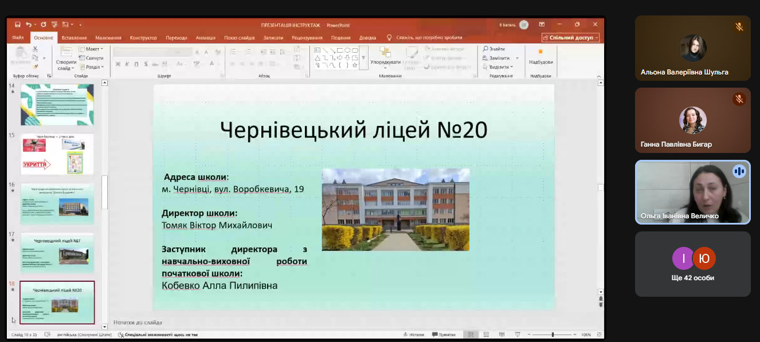The width and height of the screenshot is (760, 342).
Task: Switch to slide sorter view
Action: [x=486, y=335]
